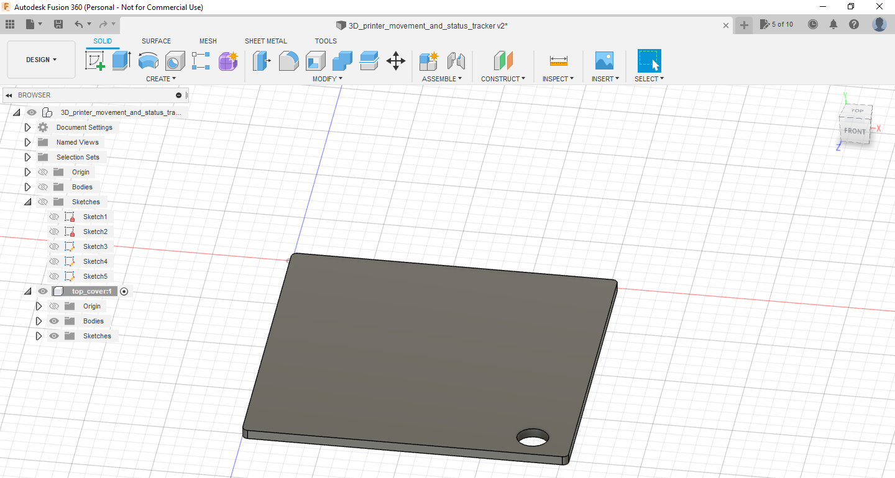Click the radio button beside top_cover:1

pyautogui.click(x=124, y=291)
